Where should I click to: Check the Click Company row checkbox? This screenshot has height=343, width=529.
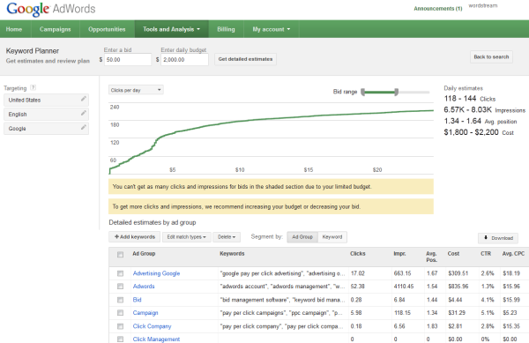click(x=120, y=326)
